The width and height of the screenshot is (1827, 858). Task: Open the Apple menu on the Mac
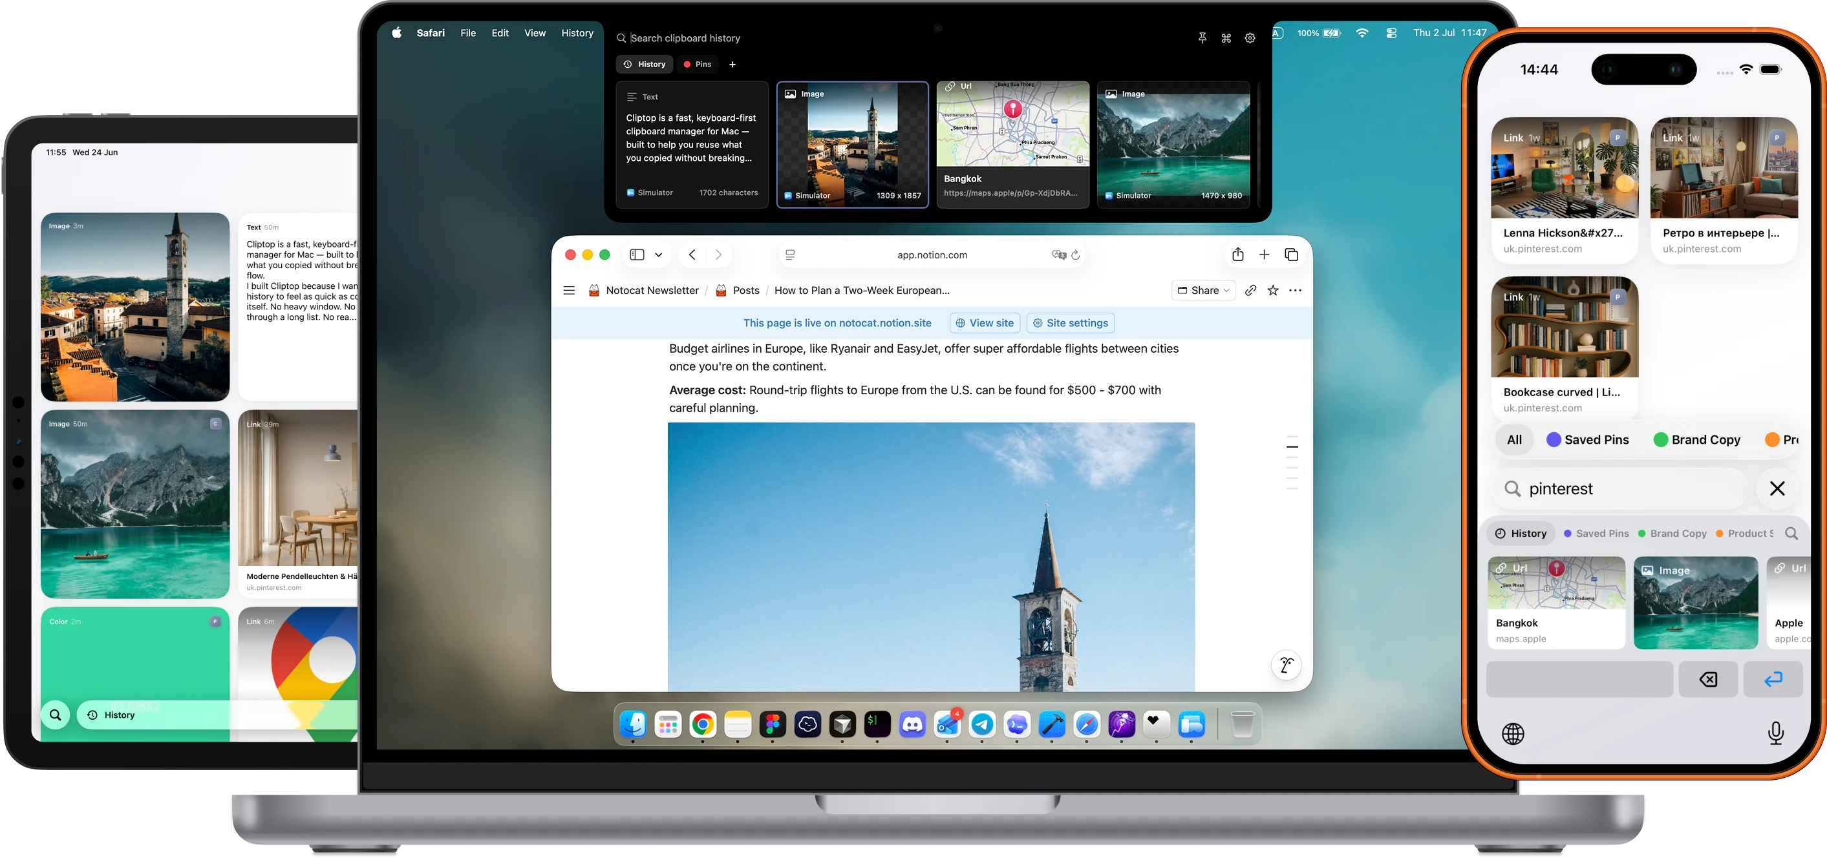396,34
